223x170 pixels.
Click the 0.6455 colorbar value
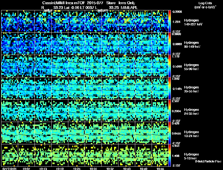(x=176, y=133)
